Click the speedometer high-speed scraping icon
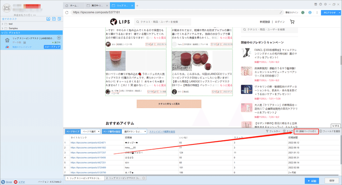This screenshot has width=342, height=185. [x=7, y=47]
